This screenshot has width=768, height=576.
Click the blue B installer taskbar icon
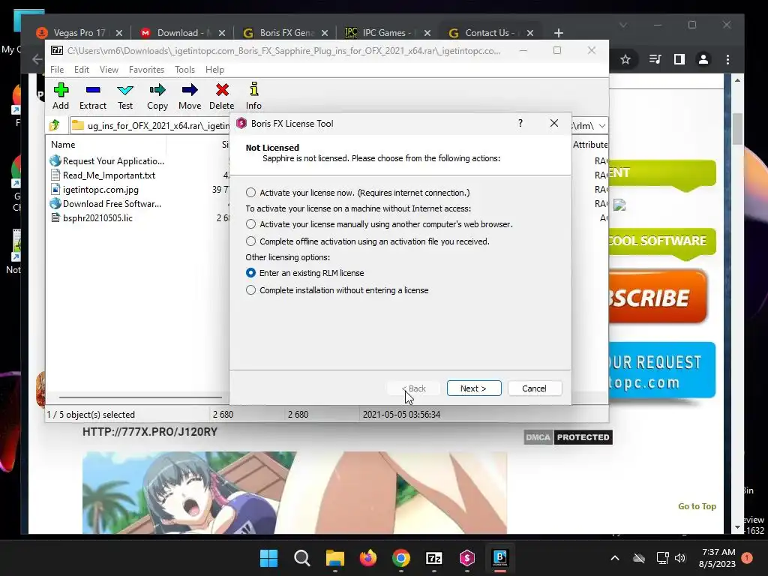tap(500, 558)
